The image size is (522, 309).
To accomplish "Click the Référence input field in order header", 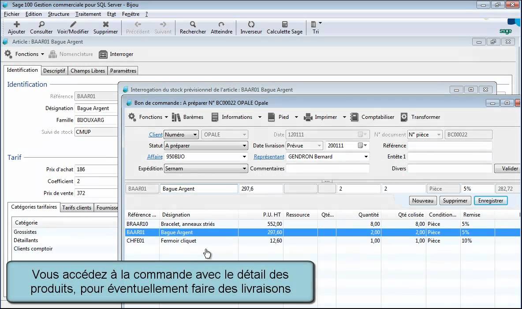I will pyautogui.click(x=450, y=146).
